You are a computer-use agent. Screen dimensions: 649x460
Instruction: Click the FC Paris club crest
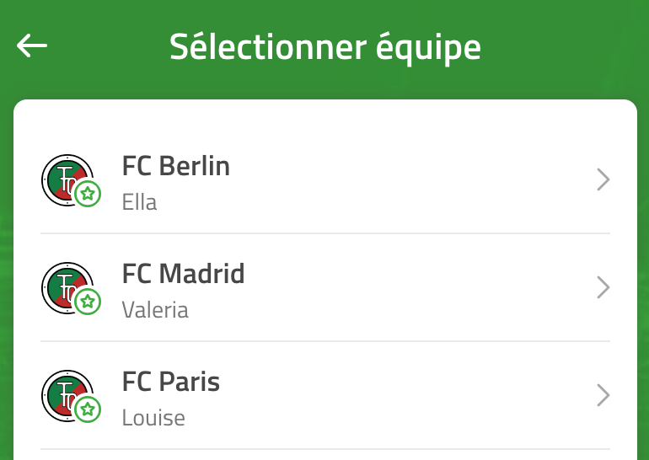tap(67, 396)
